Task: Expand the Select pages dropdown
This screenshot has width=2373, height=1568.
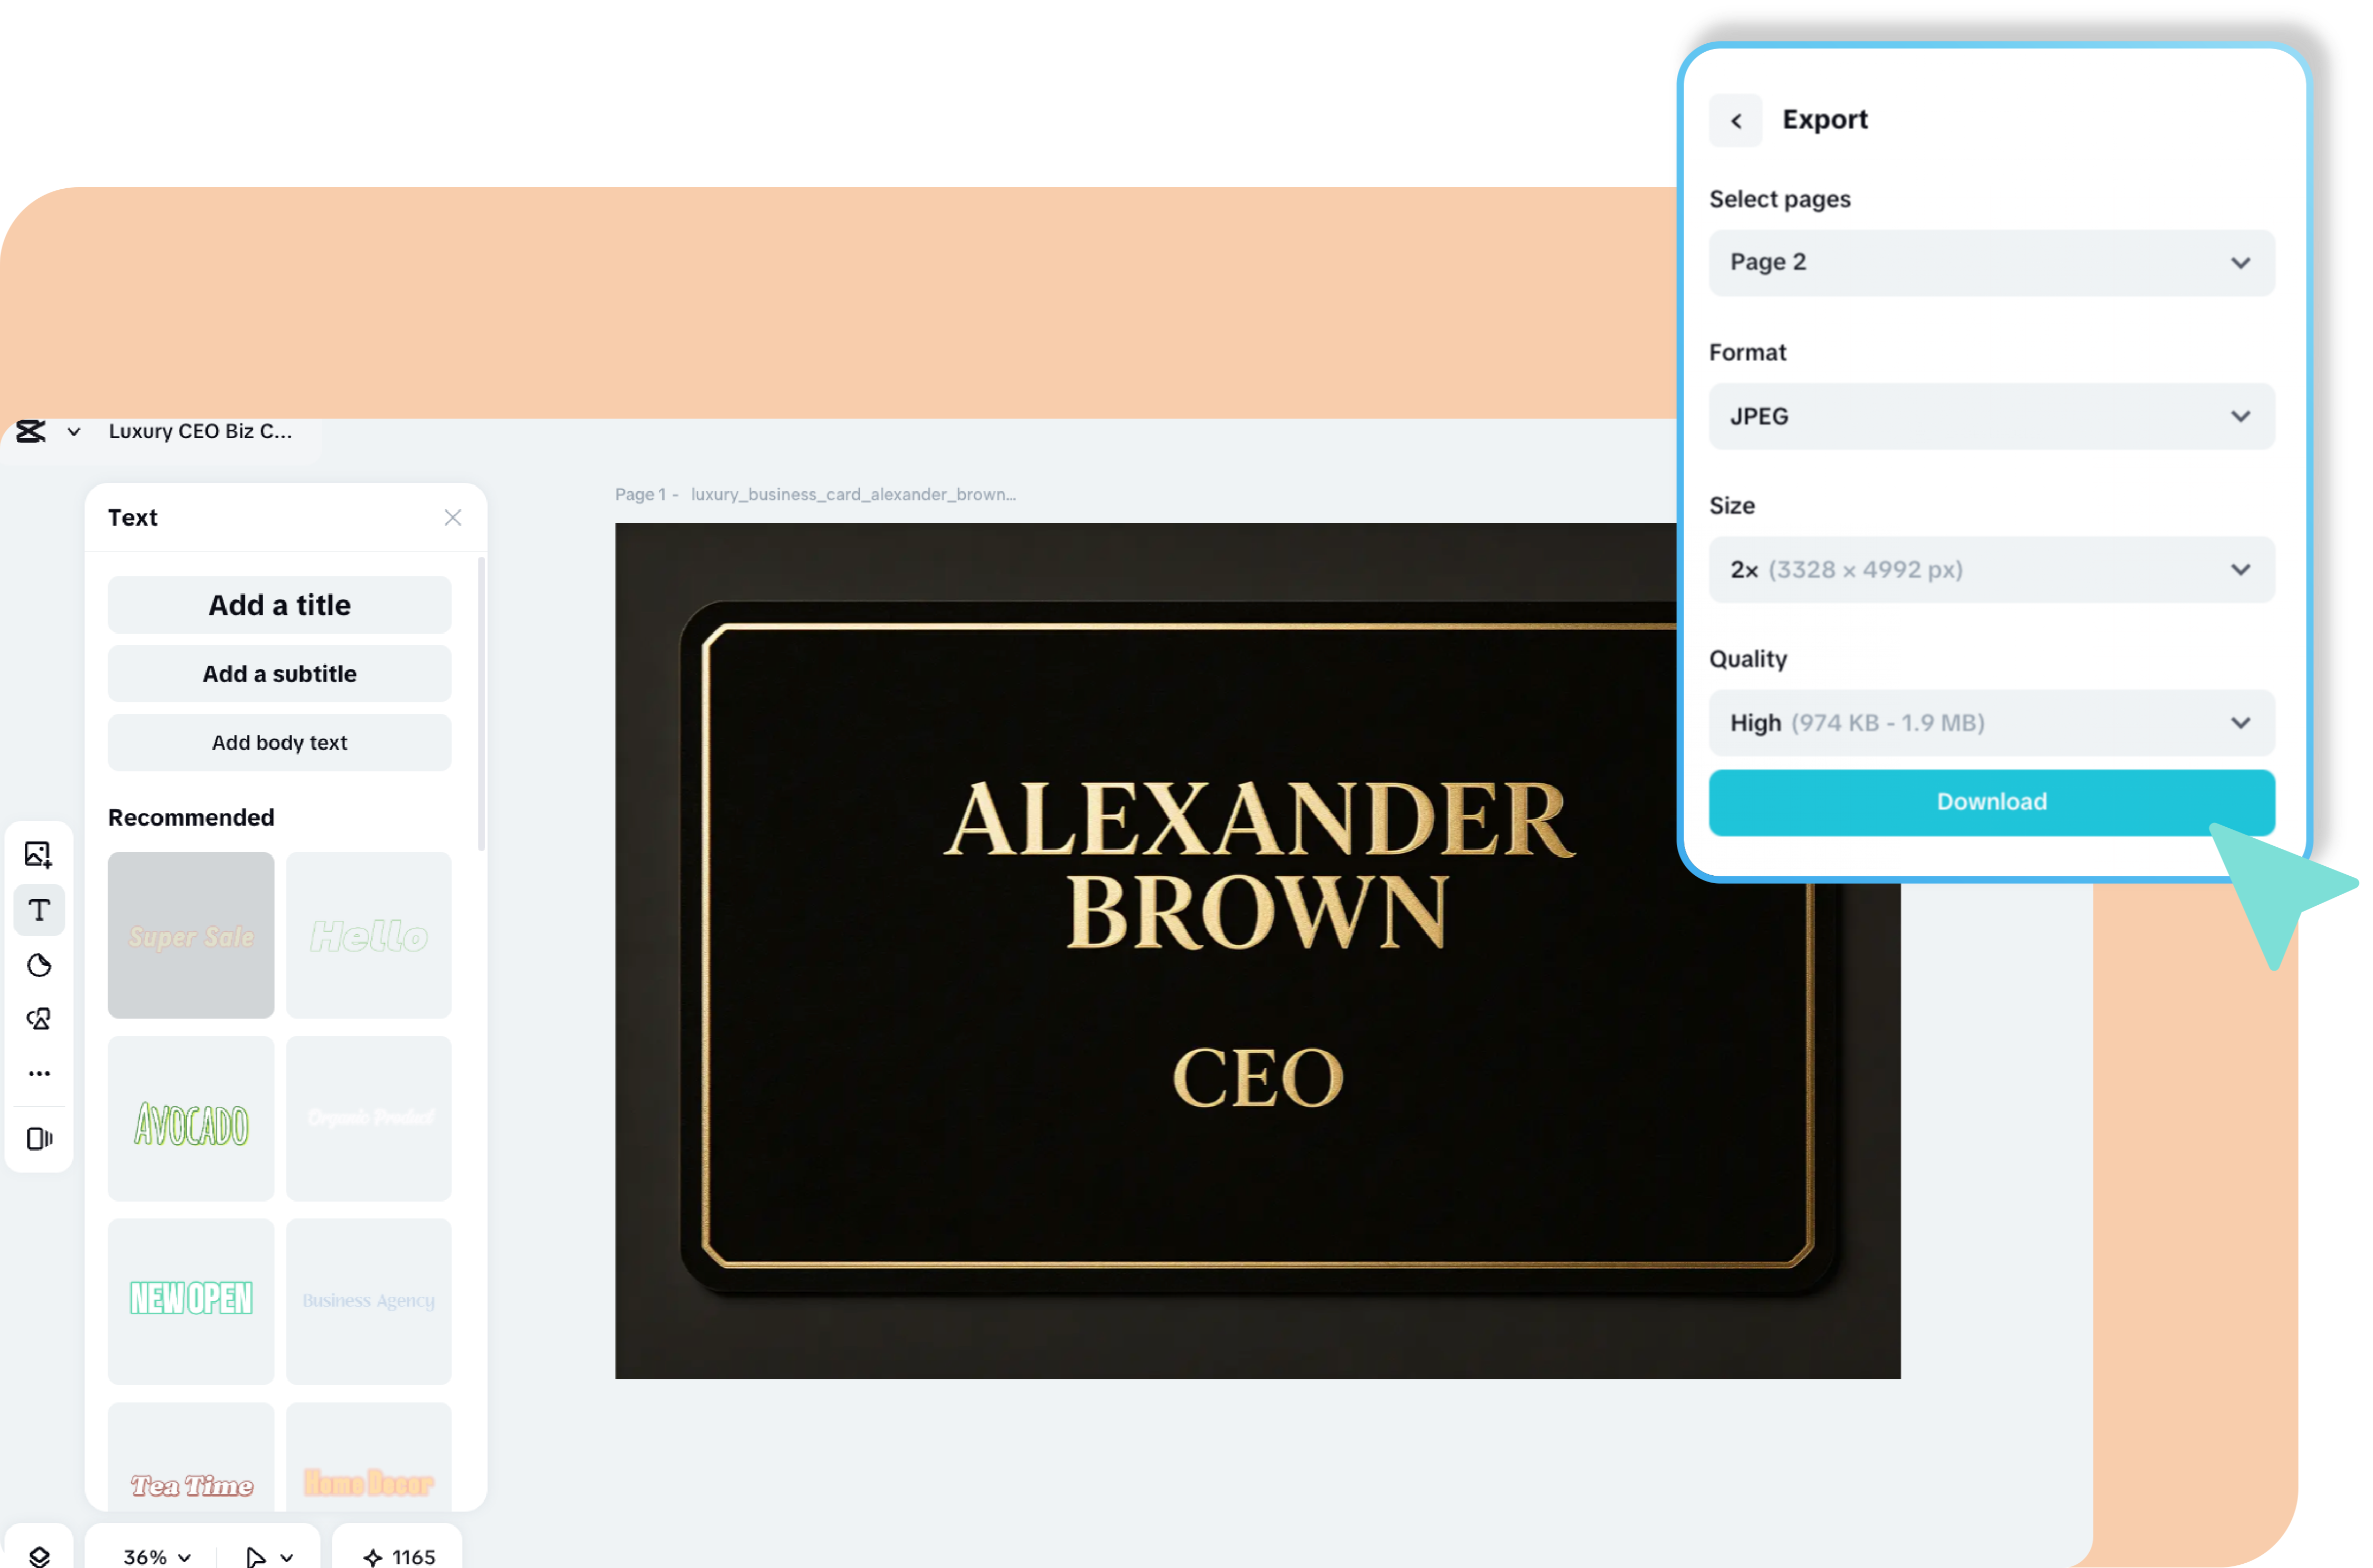Action: tap(1991, 262)
